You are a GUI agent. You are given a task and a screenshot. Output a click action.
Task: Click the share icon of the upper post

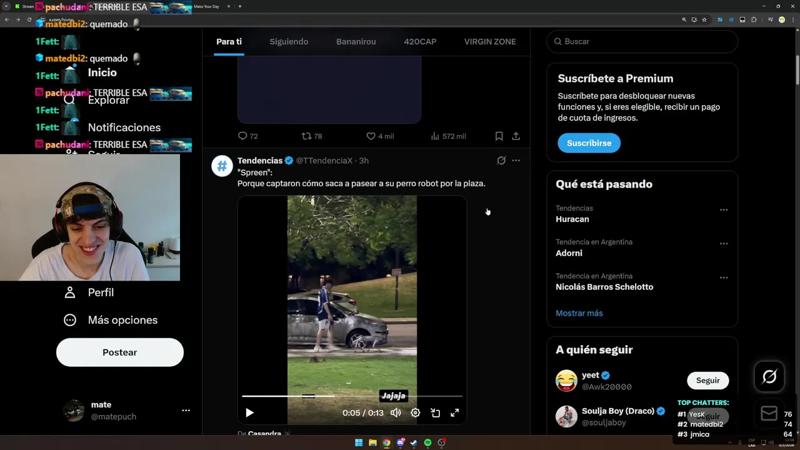click(516, 136)
